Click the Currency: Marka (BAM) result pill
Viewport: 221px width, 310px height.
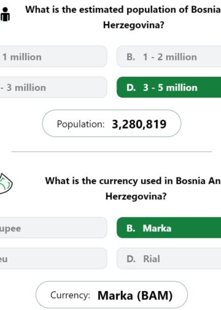point(112,295)
